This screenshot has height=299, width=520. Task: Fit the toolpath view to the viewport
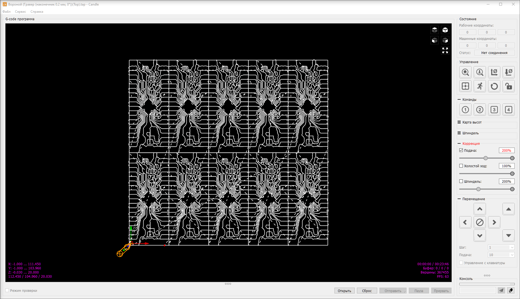tap(445, 50)
